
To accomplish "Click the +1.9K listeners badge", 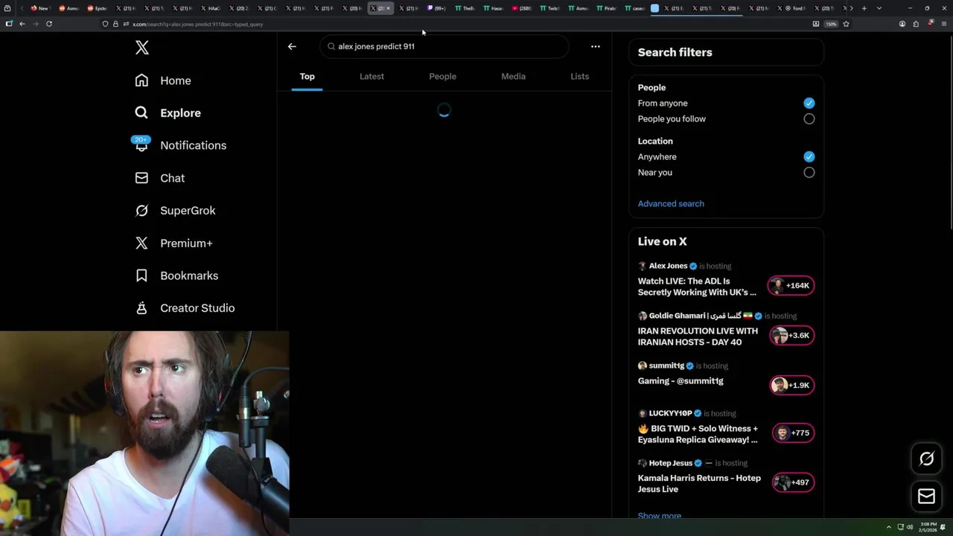I will (x=791, y=386).
